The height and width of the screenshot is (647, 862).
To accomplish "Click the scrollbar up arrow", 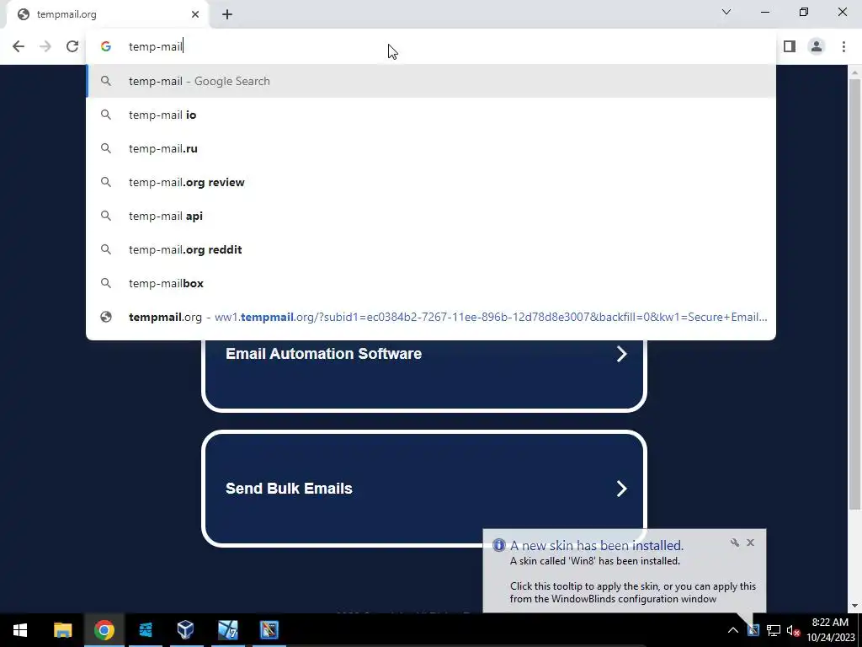I will [x=854, y=72].
